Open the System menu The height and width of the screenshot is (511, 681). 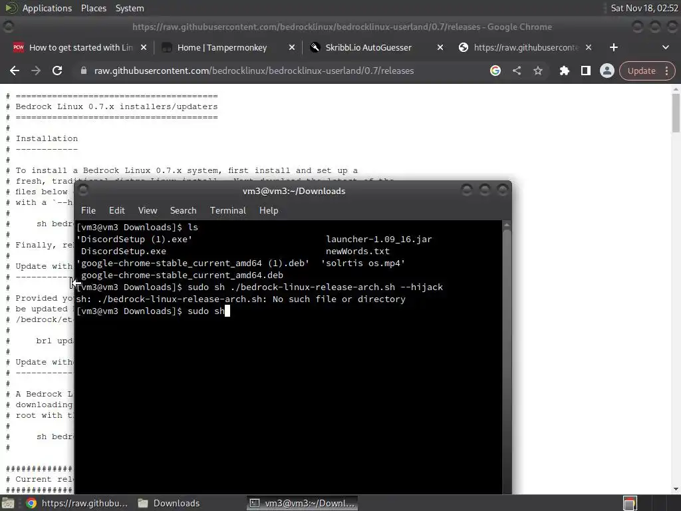click(x=130, y=8)
